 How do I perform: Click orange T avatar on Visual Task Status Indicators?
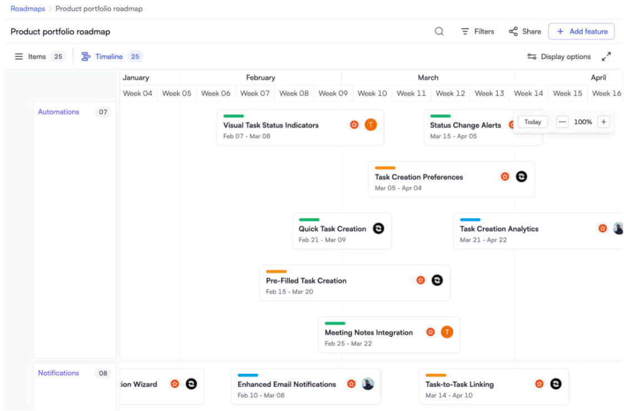coord(371,125)
